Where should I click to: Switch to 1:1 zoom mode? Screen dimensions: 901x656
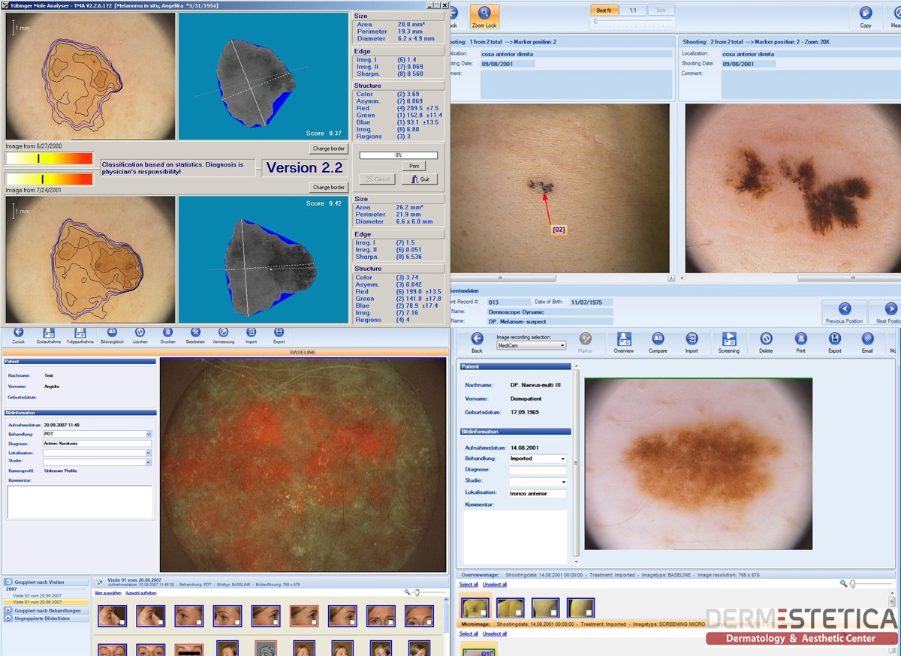pyautogui.click(x=633, y=11)
